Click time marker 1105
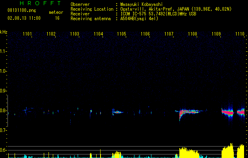Image resolution: width=248 pixels, height=158 pixels. [121, 34]
